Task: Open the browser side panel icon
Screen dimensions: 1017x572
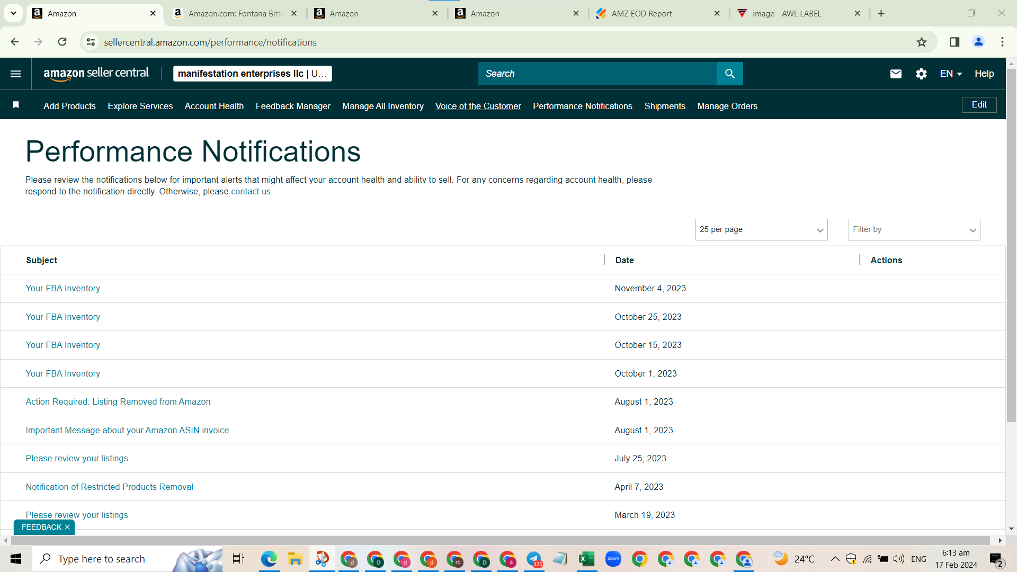Action: tap(954, 42)
